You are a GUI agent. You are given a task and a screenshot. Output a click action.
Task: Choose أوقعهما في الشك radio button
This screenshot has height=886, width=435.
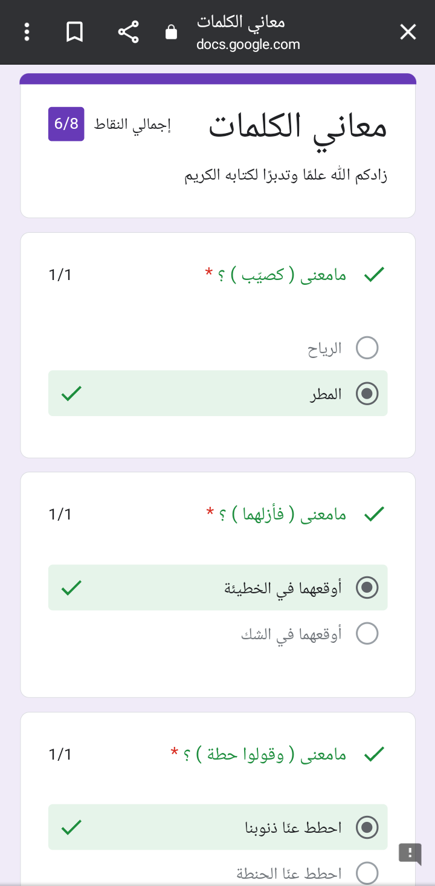pyautogui.click(x=367, y=633)
